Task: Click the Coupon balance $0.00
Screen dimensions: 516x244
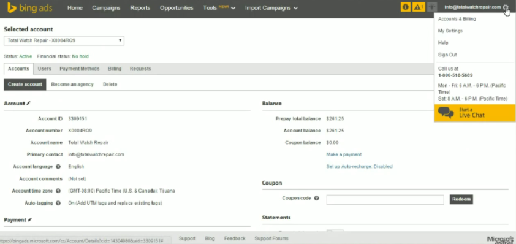Action: (x=332, y=143)
